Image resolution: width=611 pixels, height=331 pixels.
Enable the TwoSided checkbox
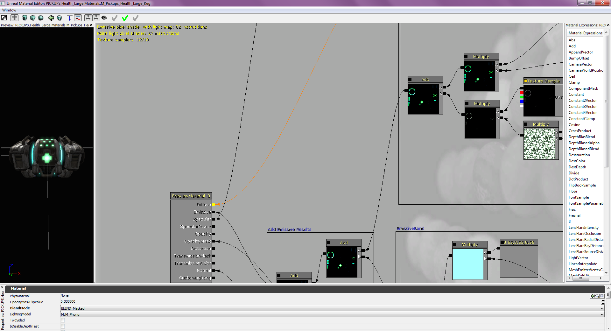(63, 320)
